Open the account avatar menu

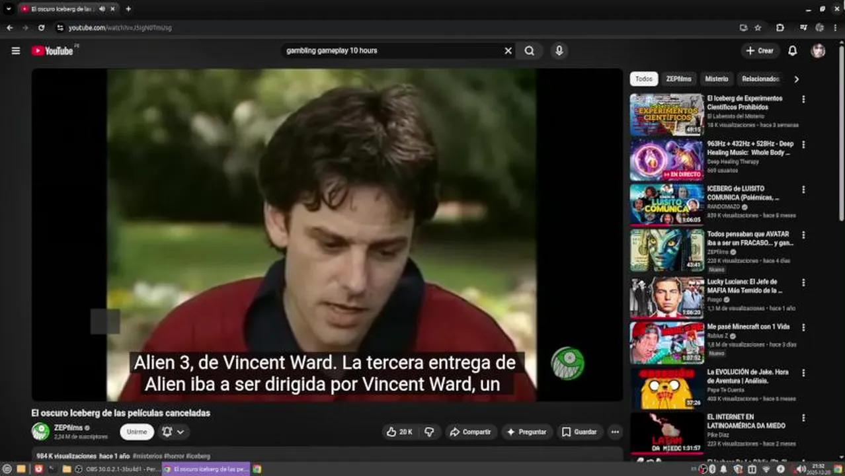(819, 51)
